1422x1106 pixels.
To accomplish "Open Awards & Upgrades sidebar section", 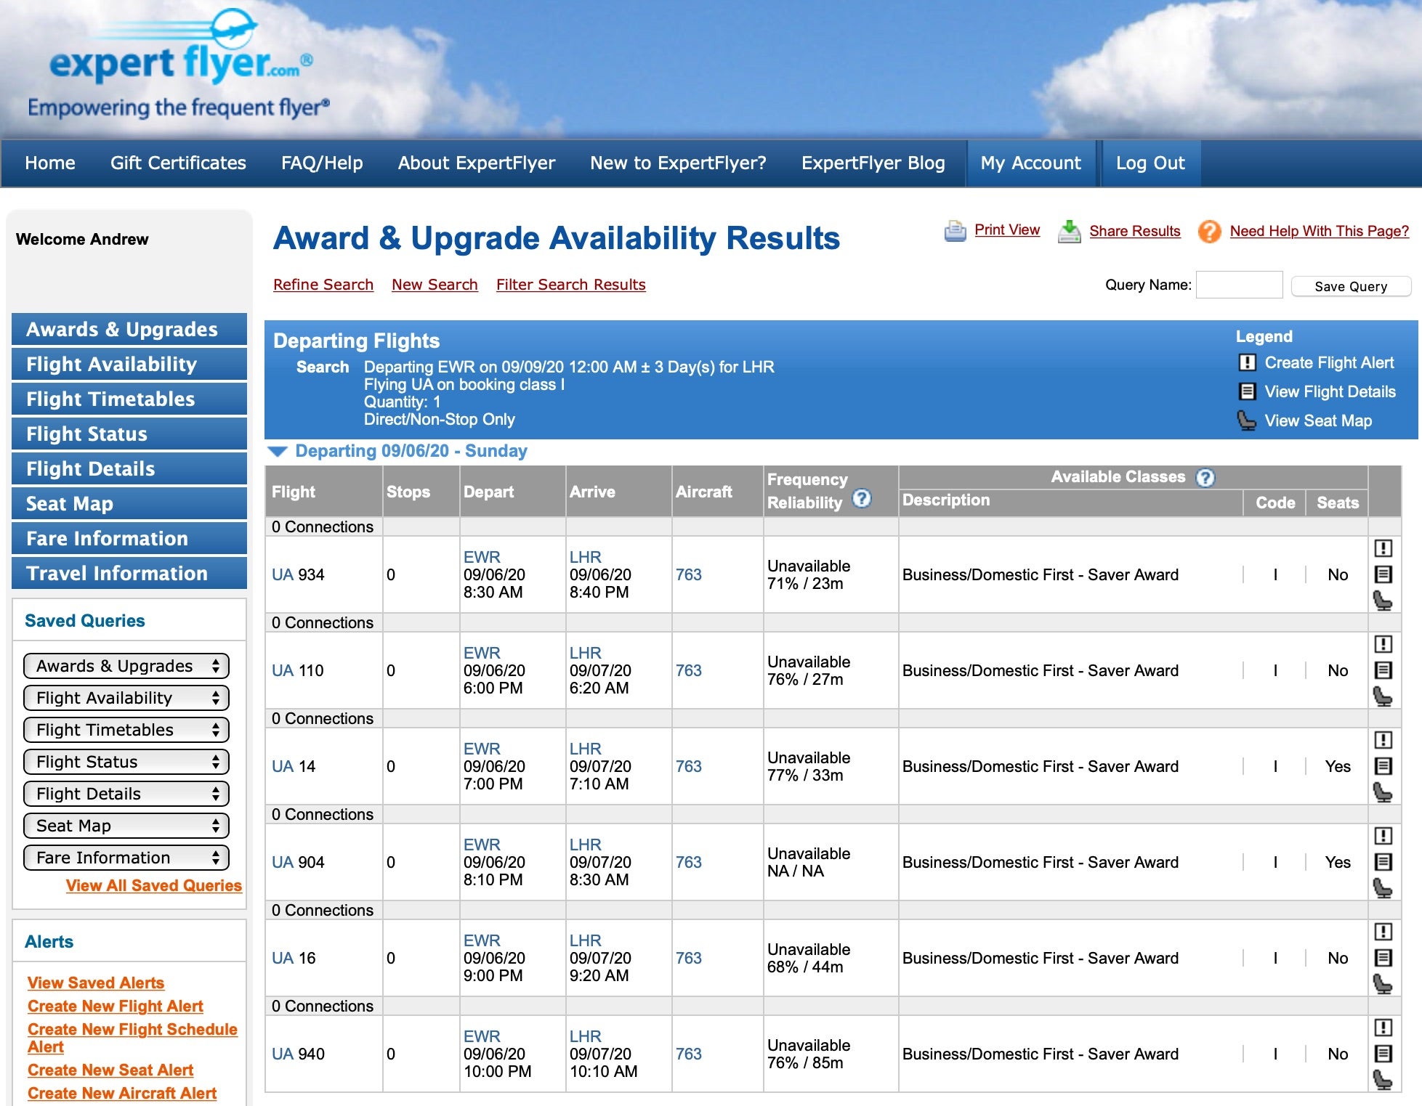I will 129,329.
